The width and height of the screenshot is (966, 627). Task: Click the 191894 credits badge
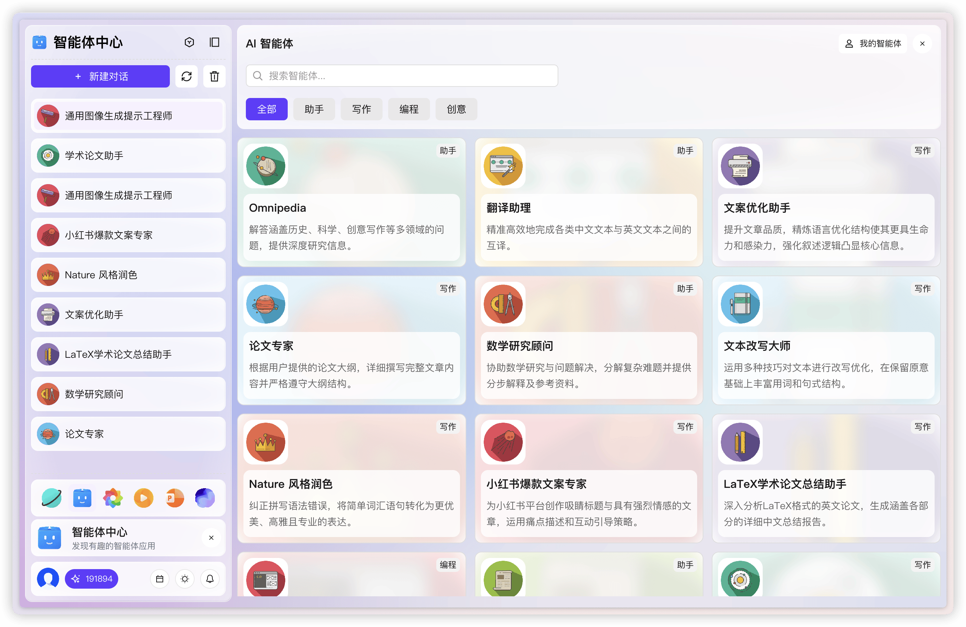(x=91, y=579)
